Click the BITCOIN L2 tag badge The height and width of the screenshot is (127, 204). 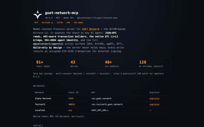pyautogui.click(x=47, y=23)
